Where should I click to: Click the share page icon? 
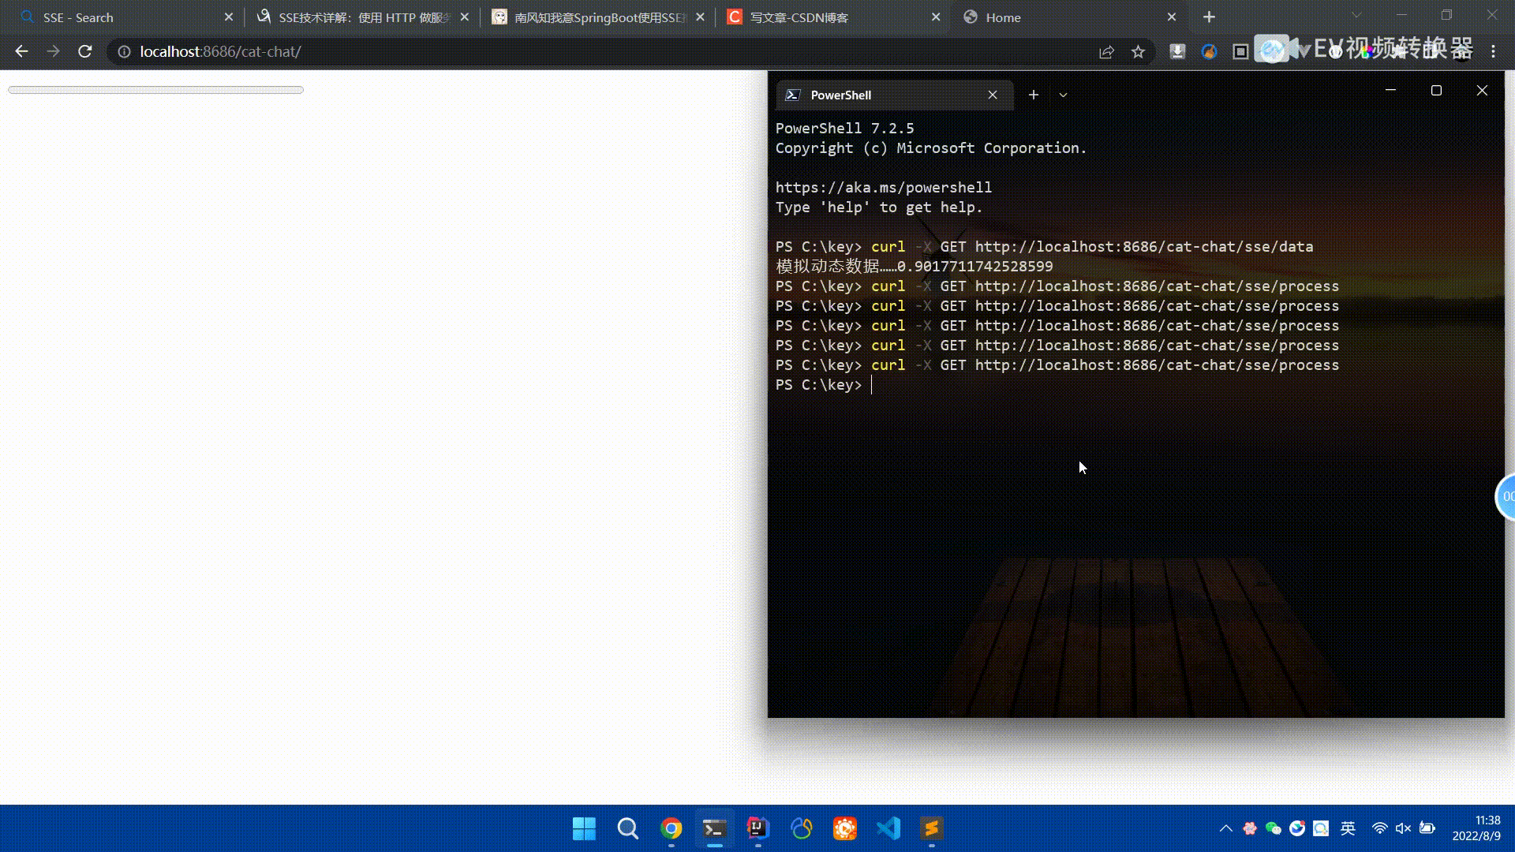pos(1106,51)
